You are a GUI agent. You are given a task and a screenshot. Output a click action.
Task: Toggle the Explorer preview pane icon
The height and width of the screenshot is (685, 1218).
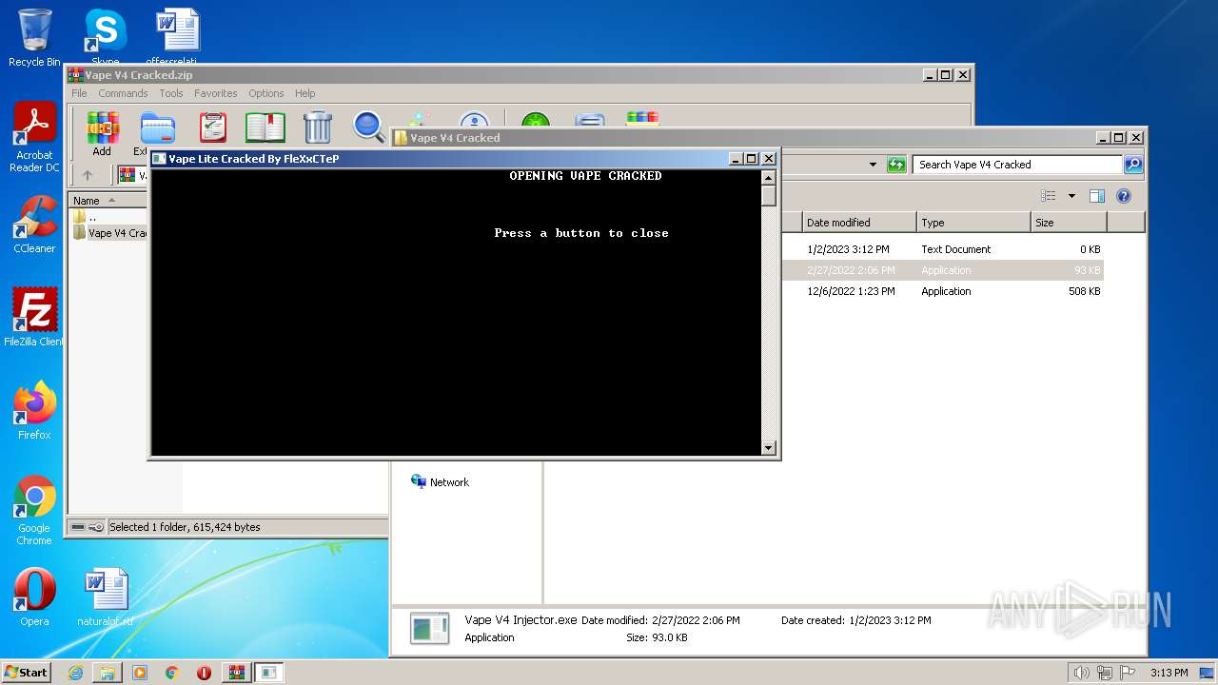pyautogui.click(x=1096, y=196)
